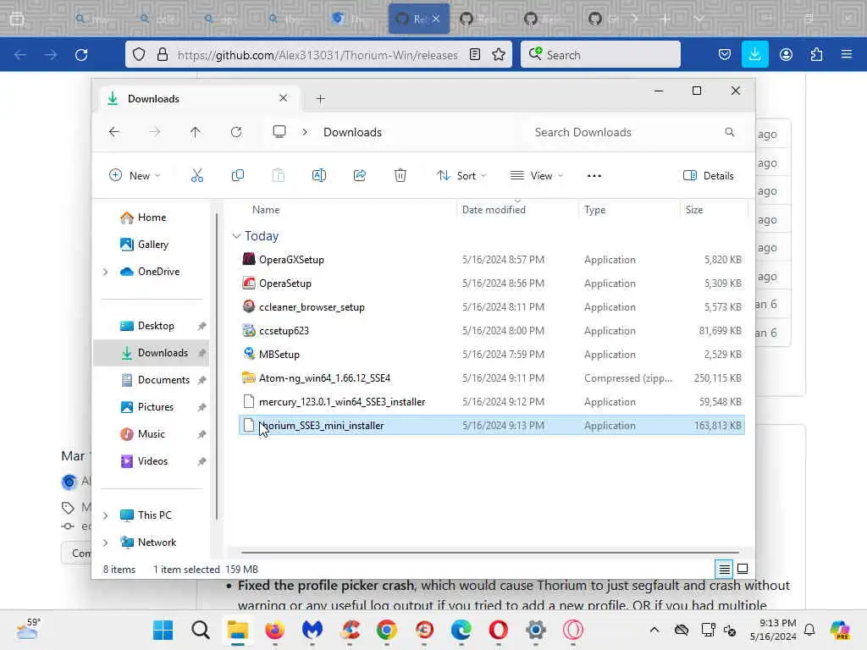Click the Rename icon in Explorer toolbar

tap(319, 176)
